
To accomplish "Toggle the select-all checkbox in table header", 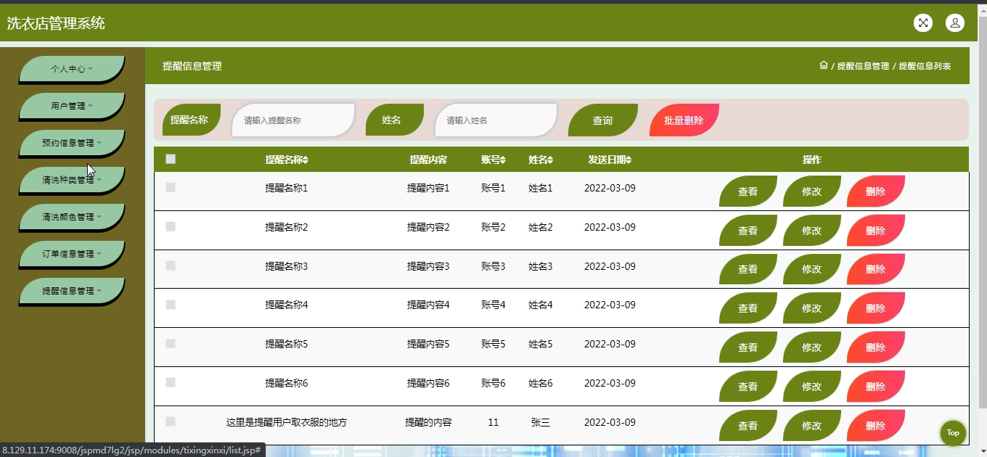I will tap(171, 159).
